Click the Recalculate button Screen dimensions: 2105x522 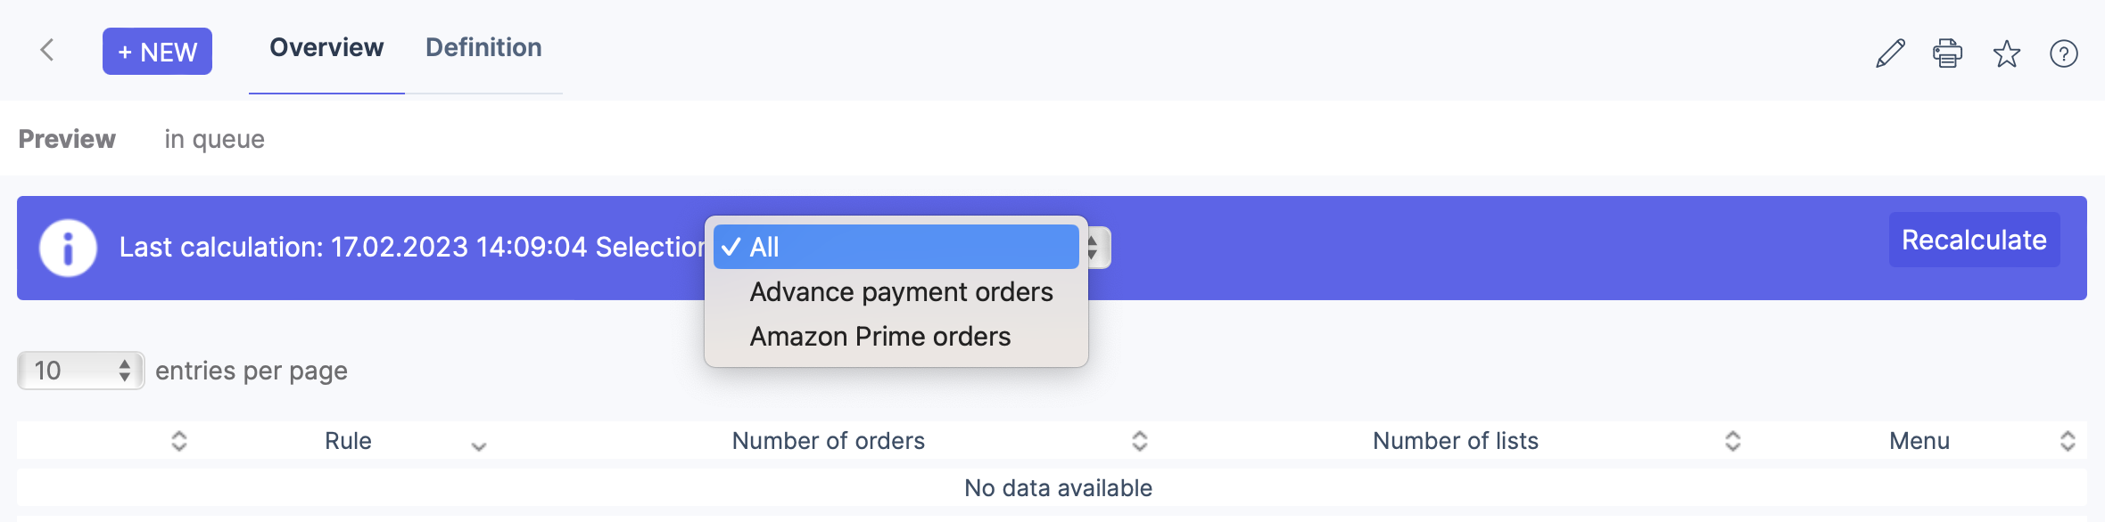1974,240
